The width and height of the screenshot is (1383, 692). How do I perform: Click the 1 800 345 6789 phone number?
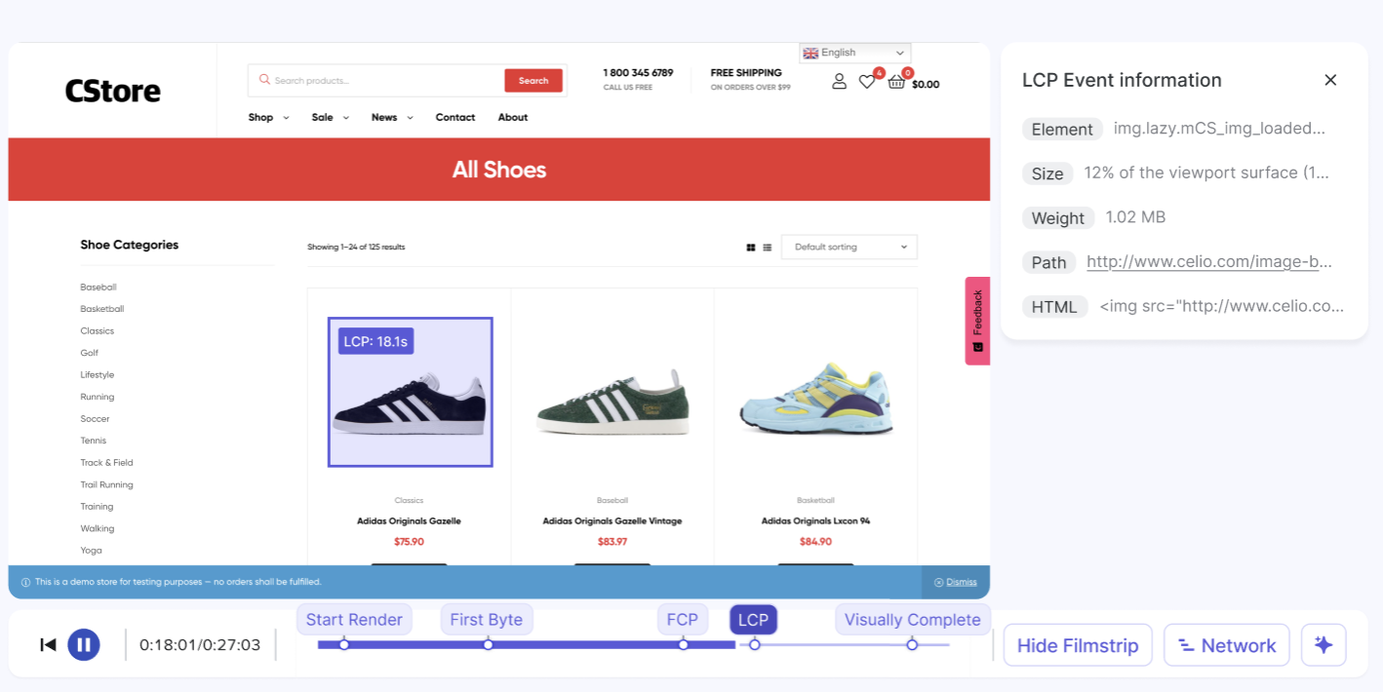[x=638, y=73]
